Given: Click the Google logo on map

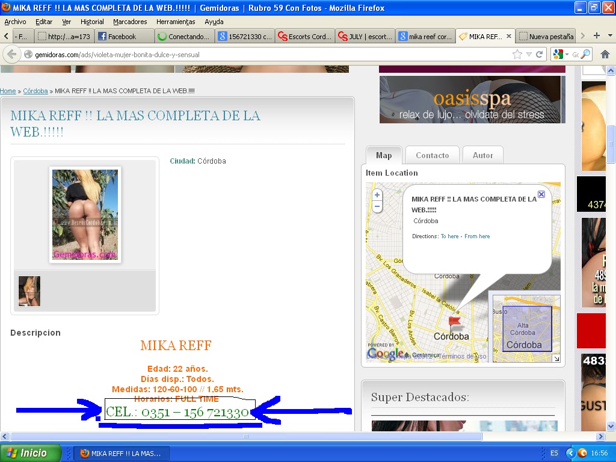Looking at the screenshot, I should (386, 353).
